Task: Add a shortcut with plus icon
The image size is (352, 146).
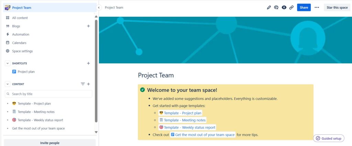Action: (x=88, y=63)
